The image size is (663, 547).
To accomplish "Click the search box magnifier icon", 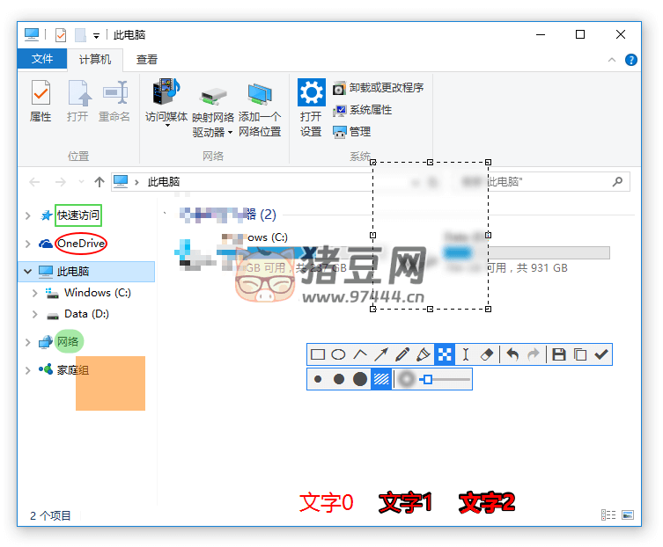I will tap(617, 182).
